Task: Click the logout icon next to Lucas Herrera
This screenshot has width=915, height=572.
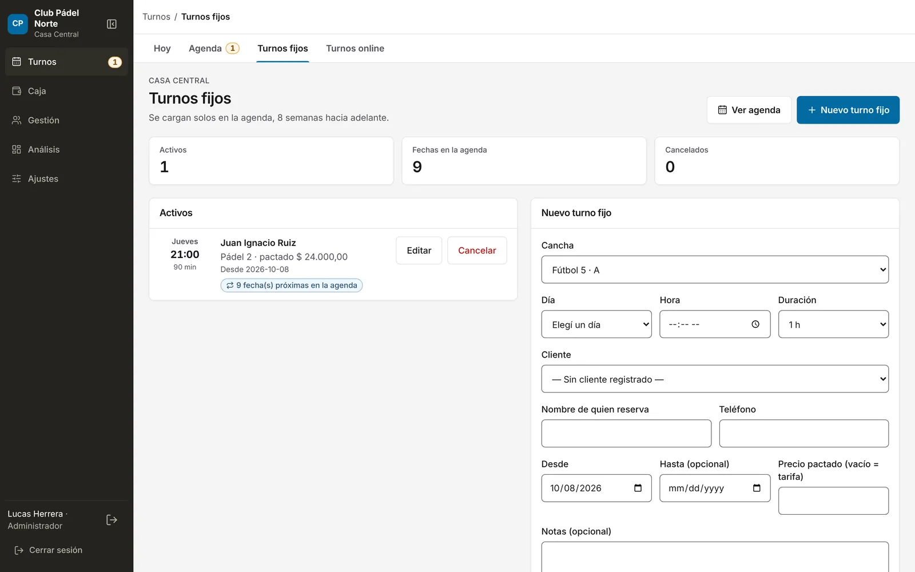Action: 112,520
